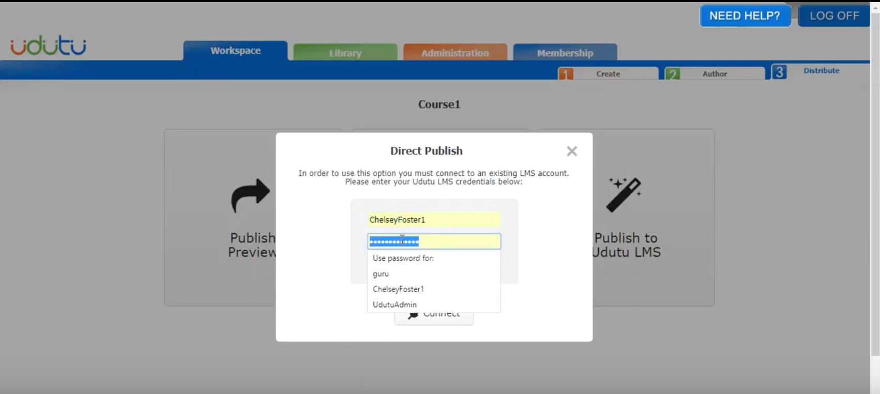
Task: Select the Author step
Action: pos(715,73)
